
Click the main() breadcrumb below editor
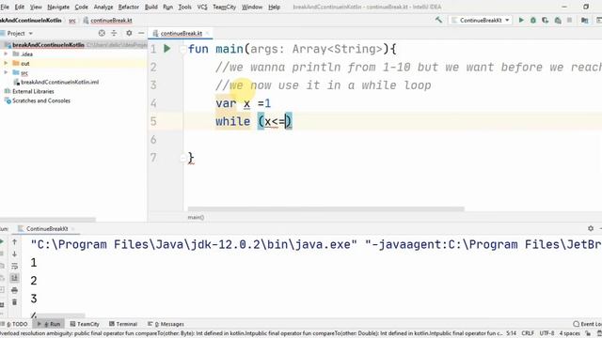(x=196, y=217)
